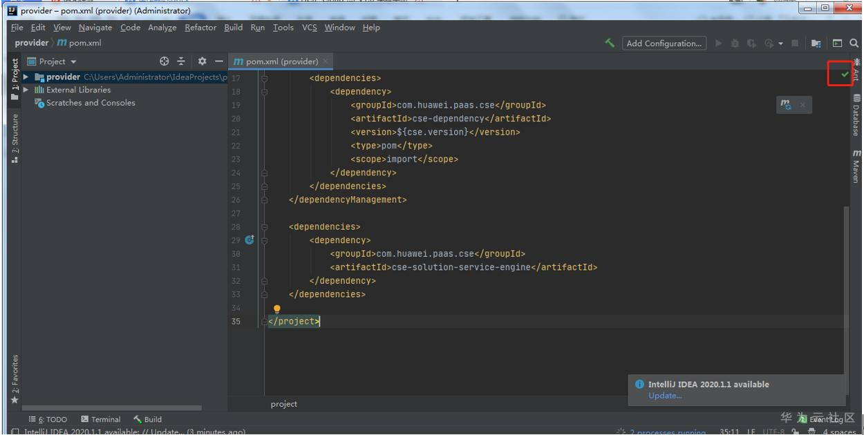864x435 pixels.
Task: Click the Load Maven Changes floating icon
Action: (x=786, y=105)
